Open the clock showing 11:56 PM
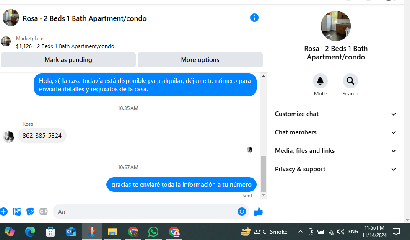410x240 pixels. (x=374, y=231)
